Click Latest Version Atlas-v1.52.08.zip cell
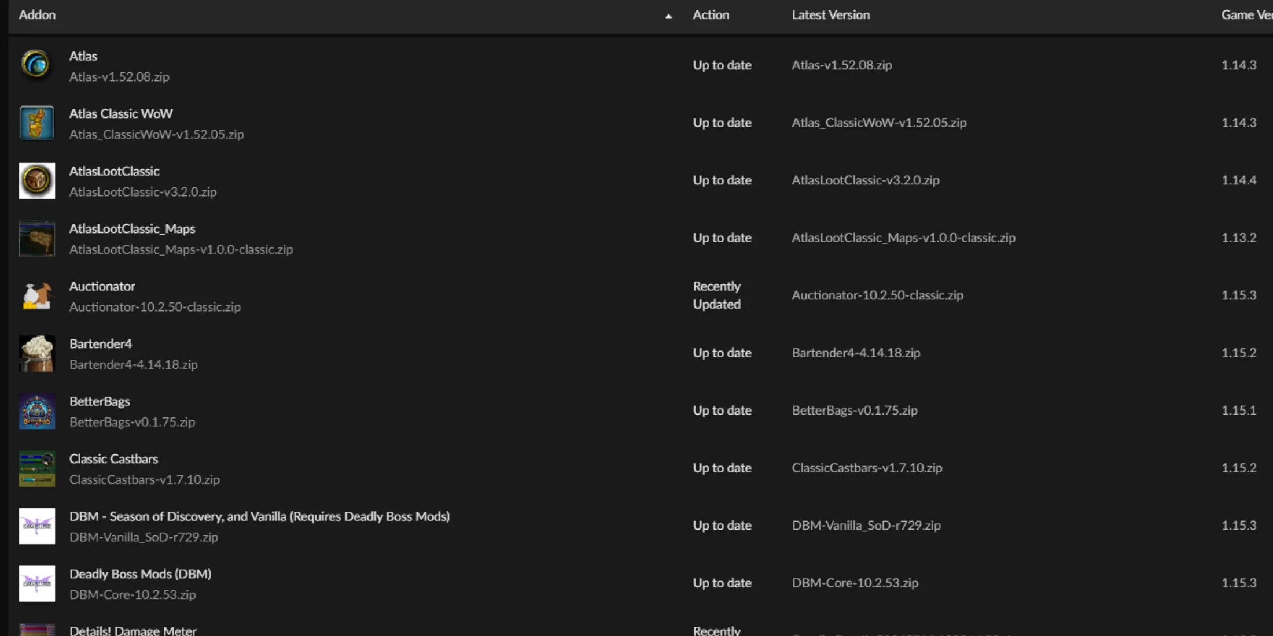Image resolution: width=1273 pixels, height=636 pixels. (842, 65)
